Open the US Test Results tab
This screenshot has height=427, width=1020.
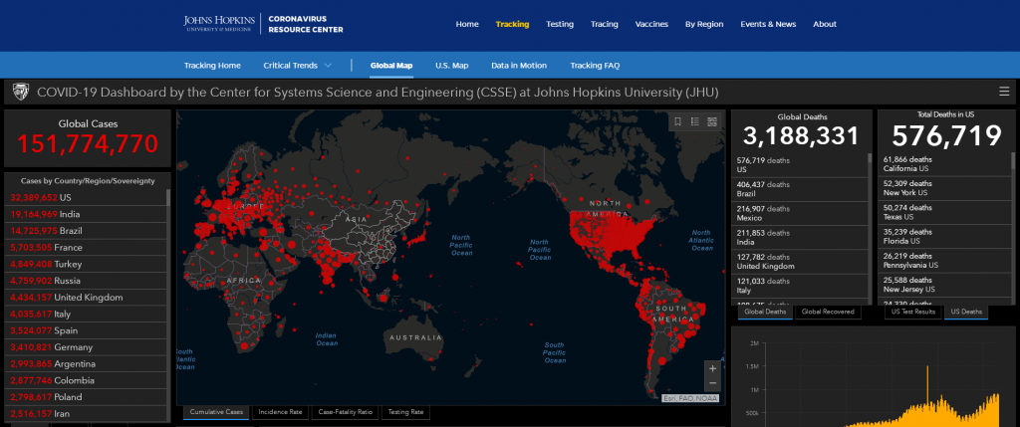point(911,312)
